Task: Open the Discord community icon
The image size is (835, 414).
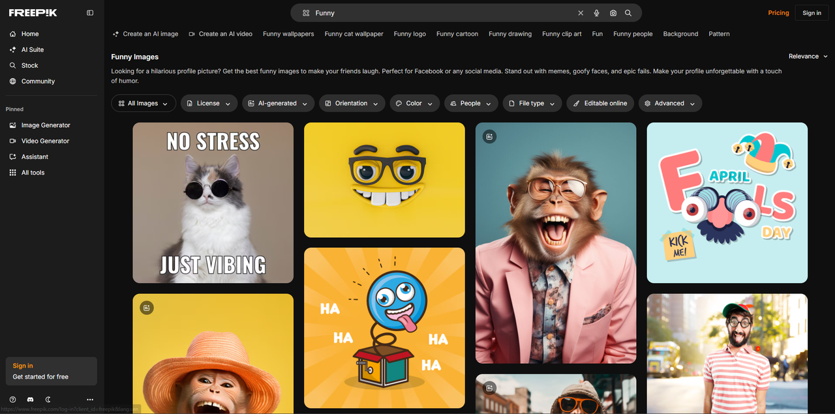Action: click(29, 399)
